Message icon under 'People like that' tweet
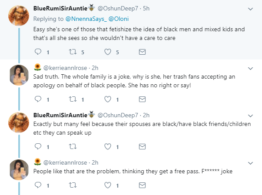Screen dimensions: 262x195 pyautogui.click(x=142, y=185)
